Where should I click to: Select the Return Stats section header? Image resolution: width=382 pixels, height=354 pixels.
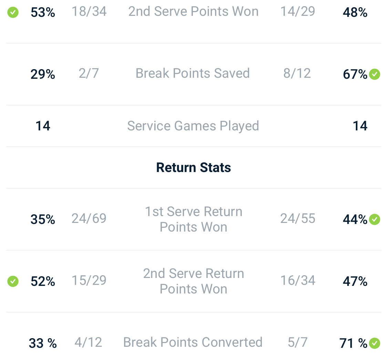[x=194, y=168]
